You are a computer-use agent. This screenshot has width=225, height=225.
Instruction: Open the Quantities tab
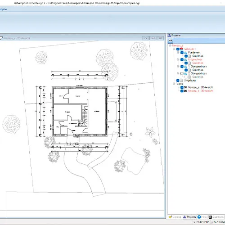pos(216,217)
